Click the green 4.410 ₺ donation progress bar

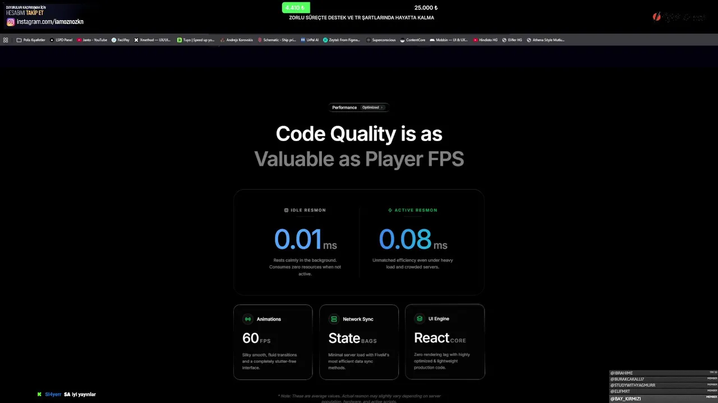[x=296, y=8]
